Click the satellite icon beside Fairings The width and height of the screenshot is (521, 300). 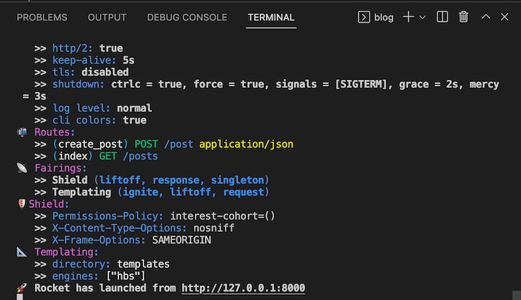[x=22, y=168]
